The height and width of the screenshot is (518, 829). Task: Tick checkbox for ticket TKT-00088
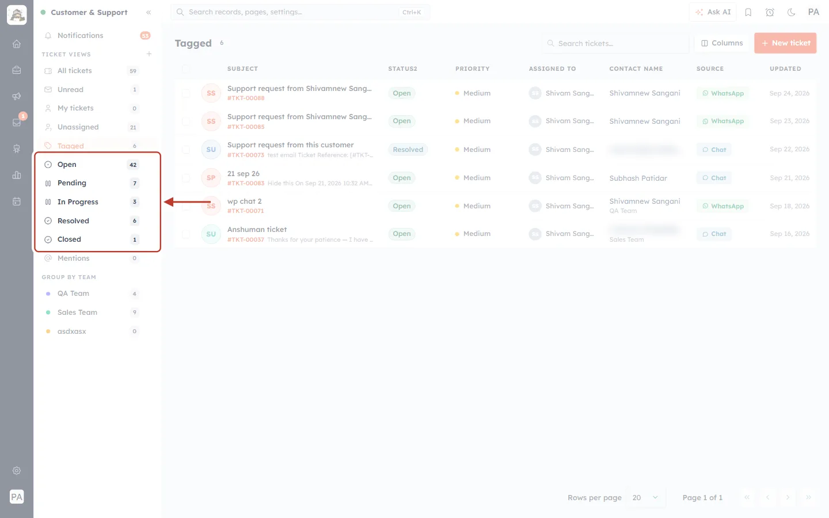[x=186, y=93]
